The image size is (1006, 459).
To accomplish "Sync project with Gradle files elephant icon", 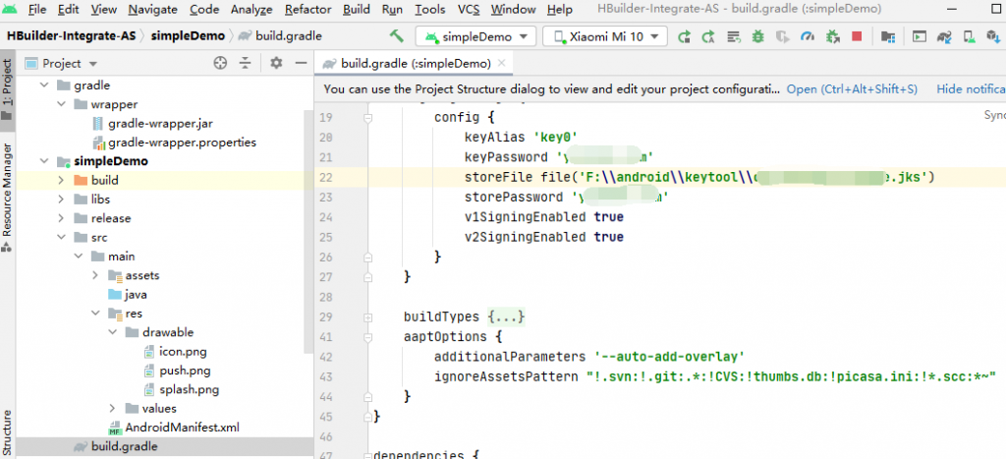I will [945, 36].
